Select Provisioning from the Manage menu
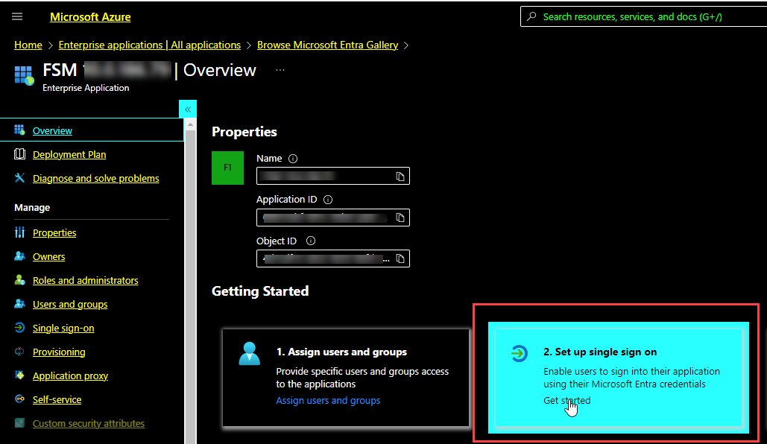767x444 pixels. (x=59, y=352)
